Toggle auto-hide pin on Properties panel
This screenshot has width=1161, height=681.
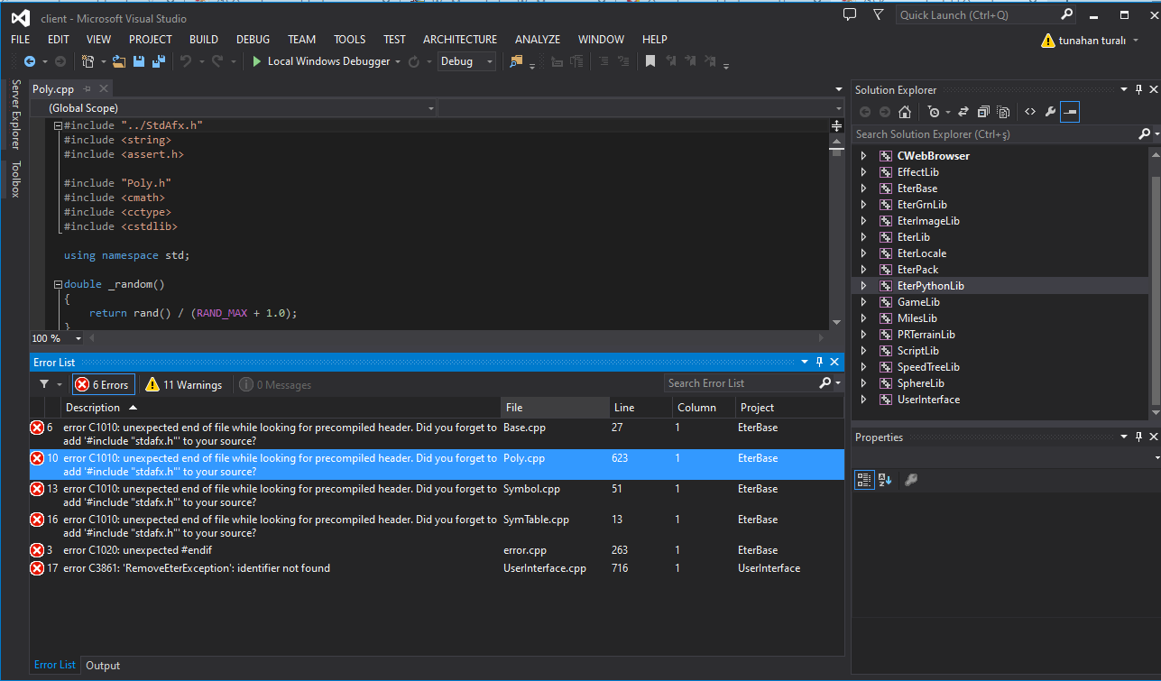point(1138,437)
